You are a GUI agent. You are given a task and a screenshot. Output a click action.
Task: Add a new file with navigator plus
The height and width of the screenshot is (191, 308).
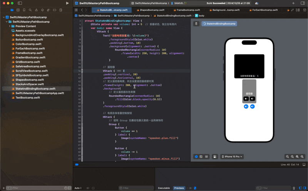point(3,188)
